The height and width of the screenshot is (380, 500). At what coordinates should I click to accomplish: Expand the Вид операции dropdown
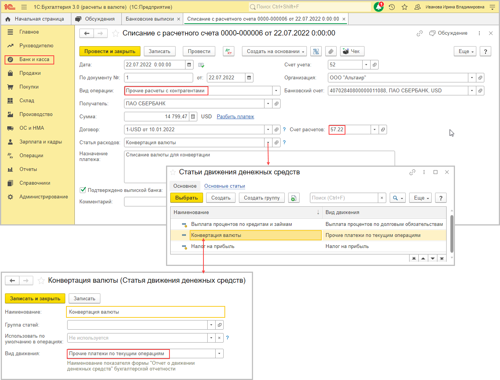[x=276, y=91]
